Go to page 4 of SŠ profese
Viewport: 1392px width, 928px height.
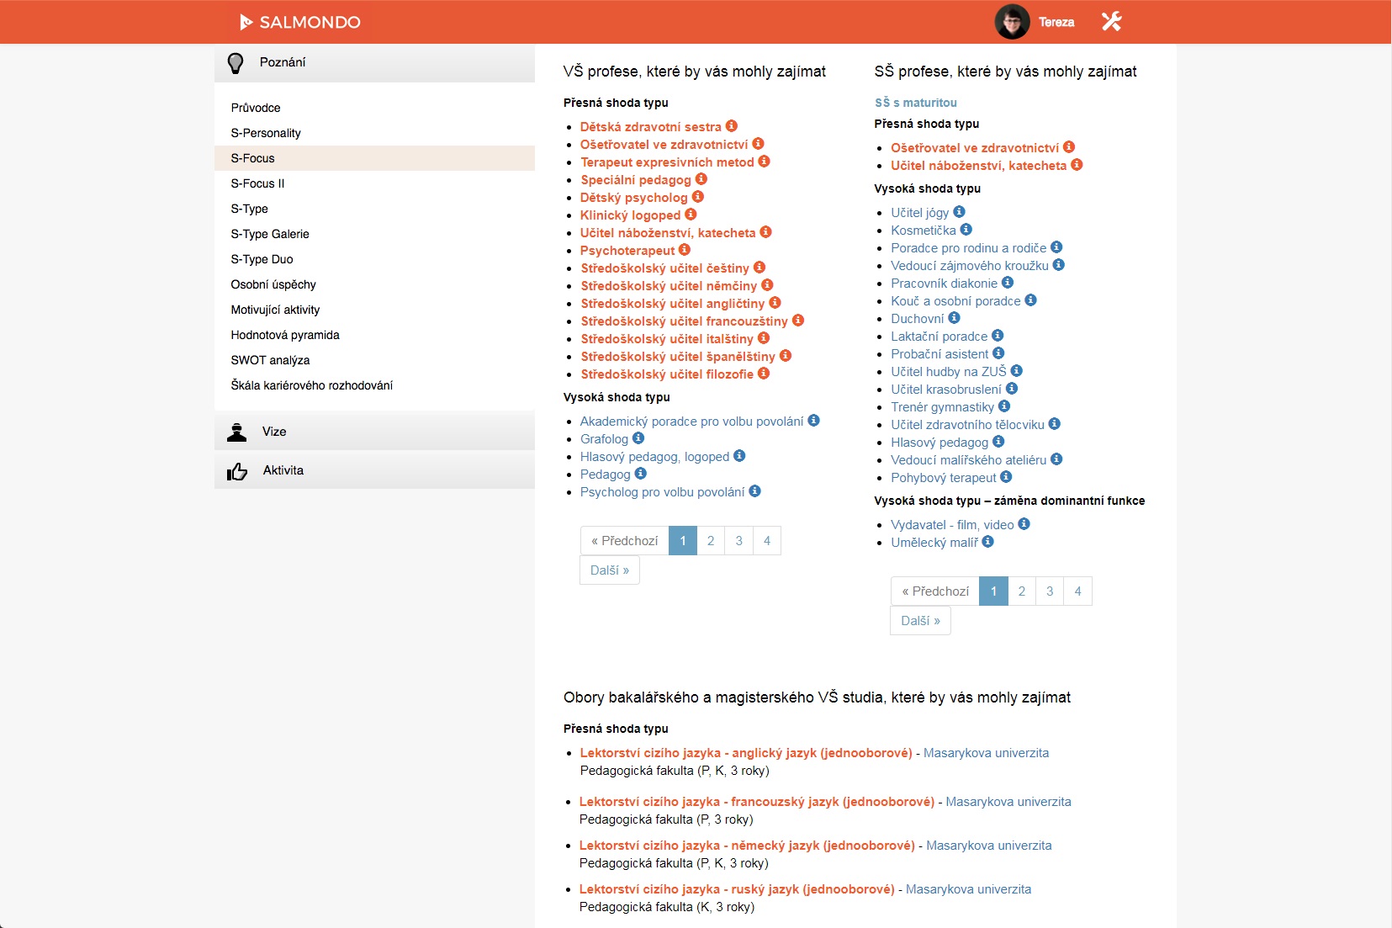pyautogui.click(x=1077, y=591)
